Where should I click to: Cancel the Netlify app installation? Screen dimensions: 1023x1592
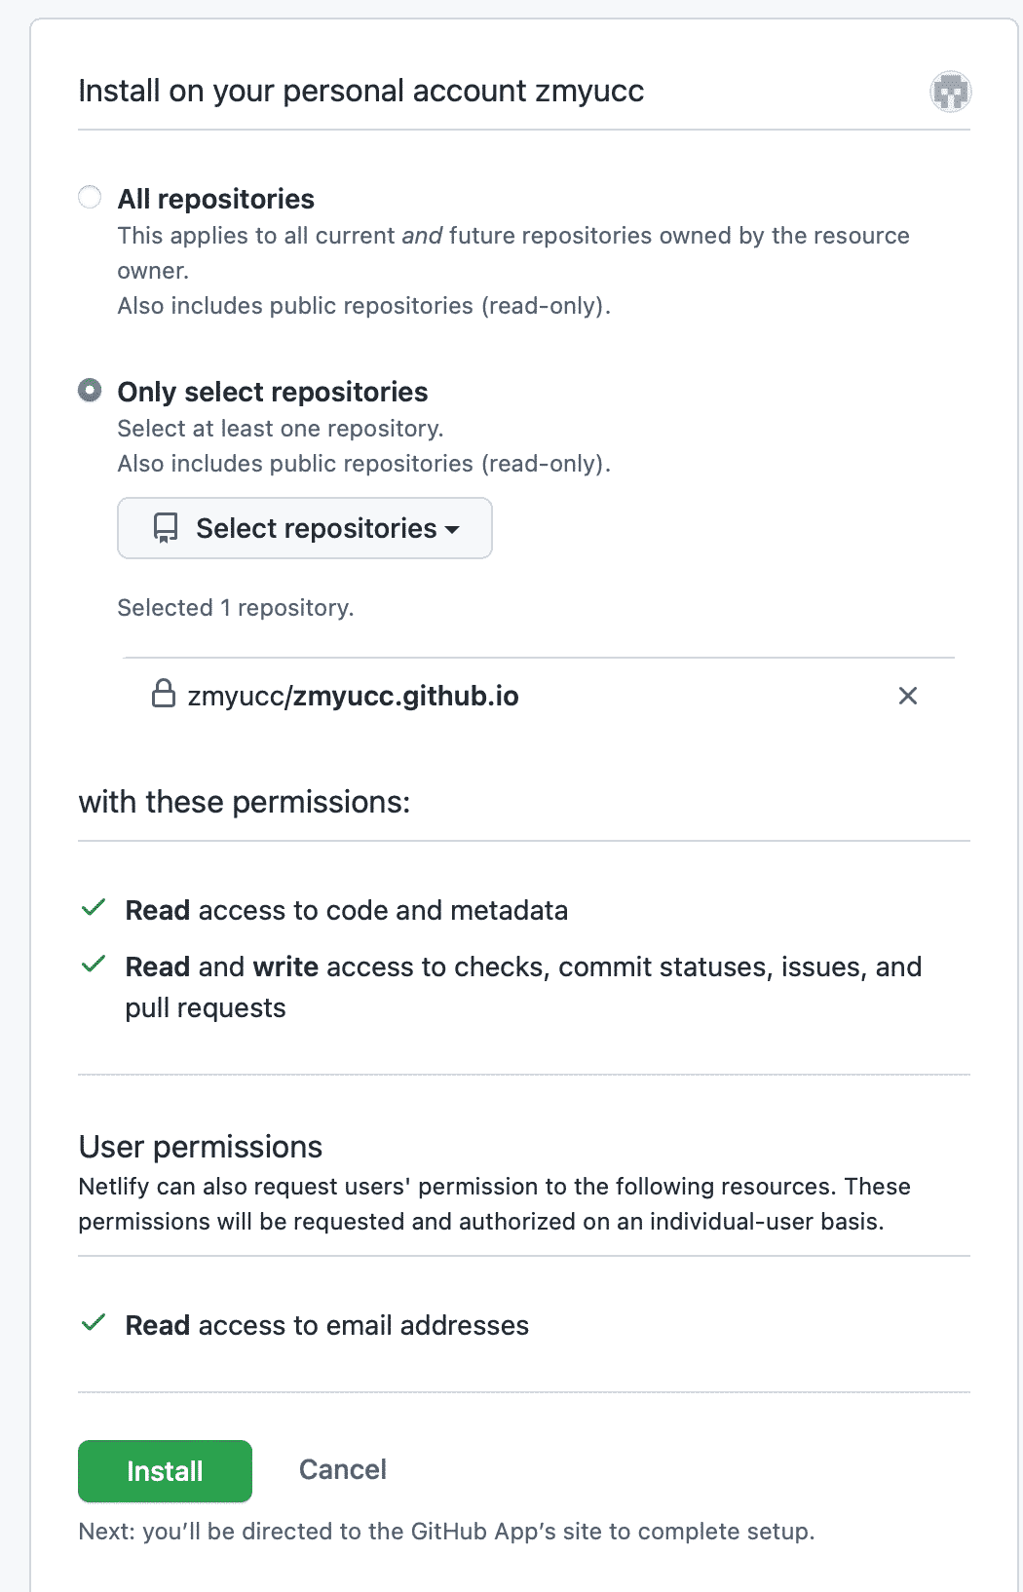(x=342, y=1469)
